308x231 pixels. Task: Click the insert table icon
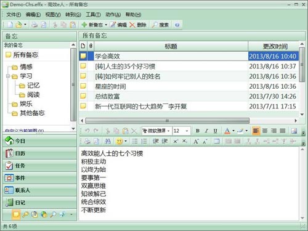click(217, 141)
